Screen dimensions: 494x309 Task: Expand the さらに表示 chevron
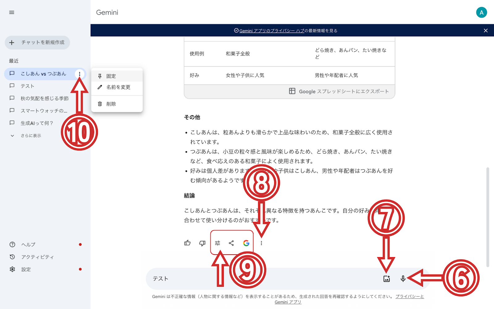coord(12,136)
